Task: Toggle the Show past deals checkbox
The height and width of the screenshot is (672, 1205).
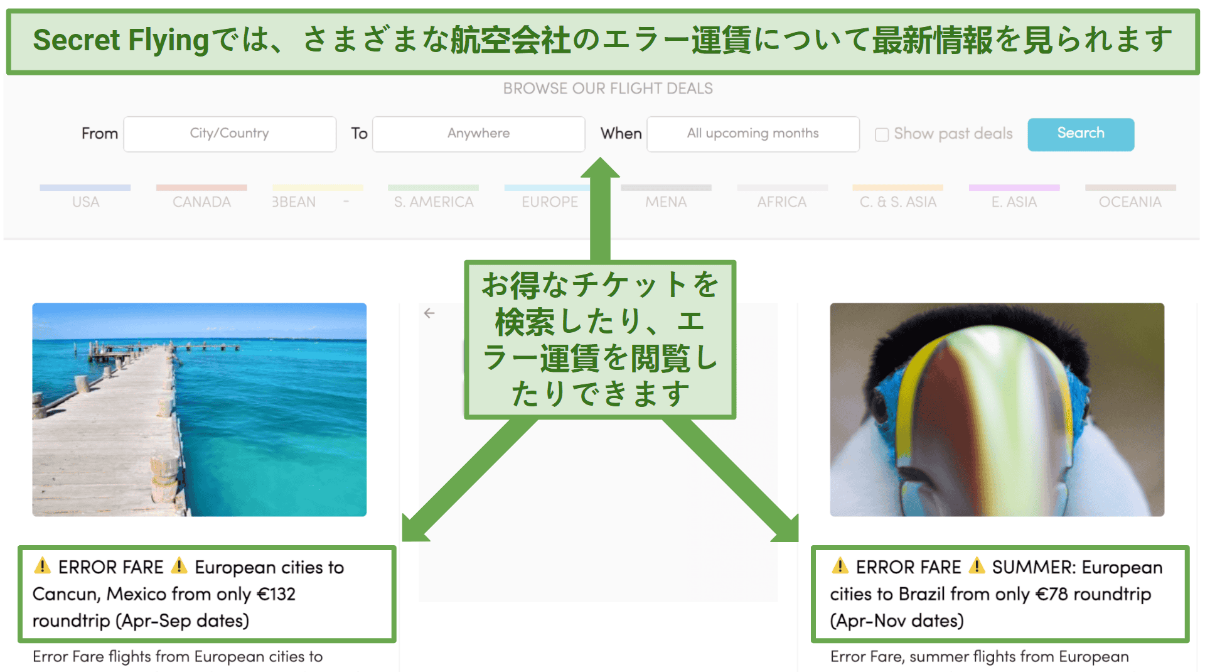Action: (x=882, y=134)
